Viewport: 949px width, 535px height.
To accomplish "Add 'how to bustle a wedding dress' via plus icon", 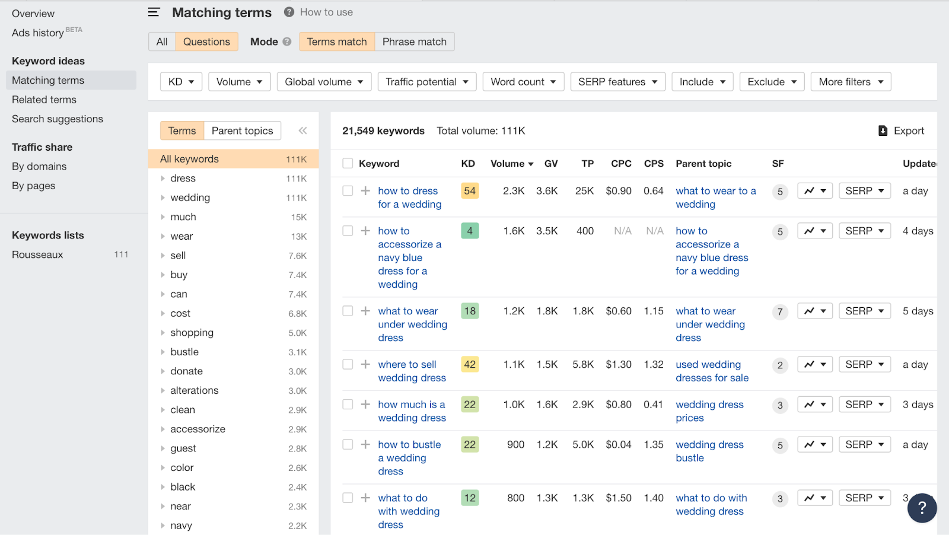I will (365, 445).
